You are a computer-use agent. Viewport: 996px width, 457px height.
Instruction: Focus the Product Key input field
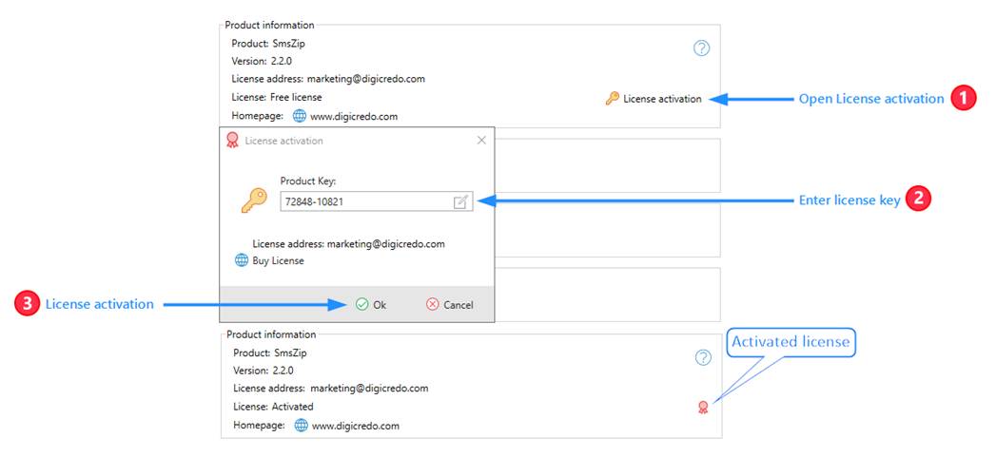click(366, 201)
